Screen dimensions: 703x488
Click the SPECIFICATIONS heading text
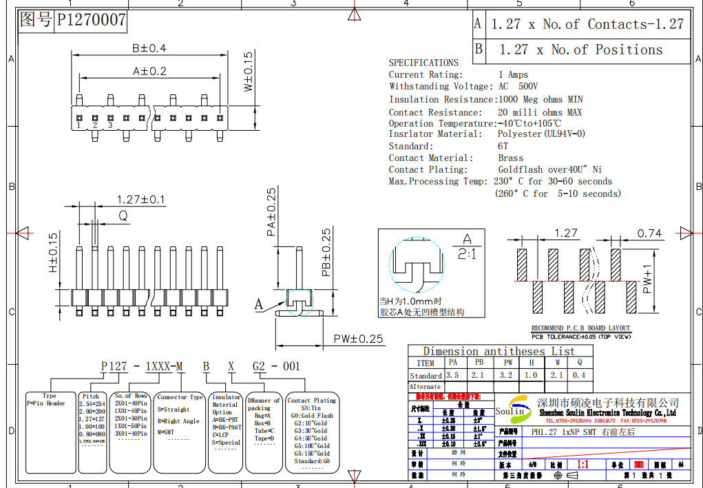pyautogui.click(x=423, y=63)
